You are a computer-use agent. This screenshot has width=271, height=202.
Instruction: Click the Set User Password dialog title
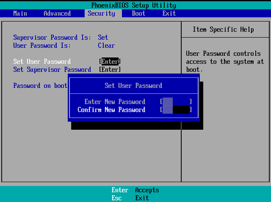click(133, 86)
